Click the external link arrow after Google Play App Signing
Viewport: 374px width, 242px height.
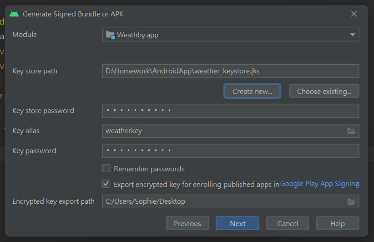pos(358,184)
